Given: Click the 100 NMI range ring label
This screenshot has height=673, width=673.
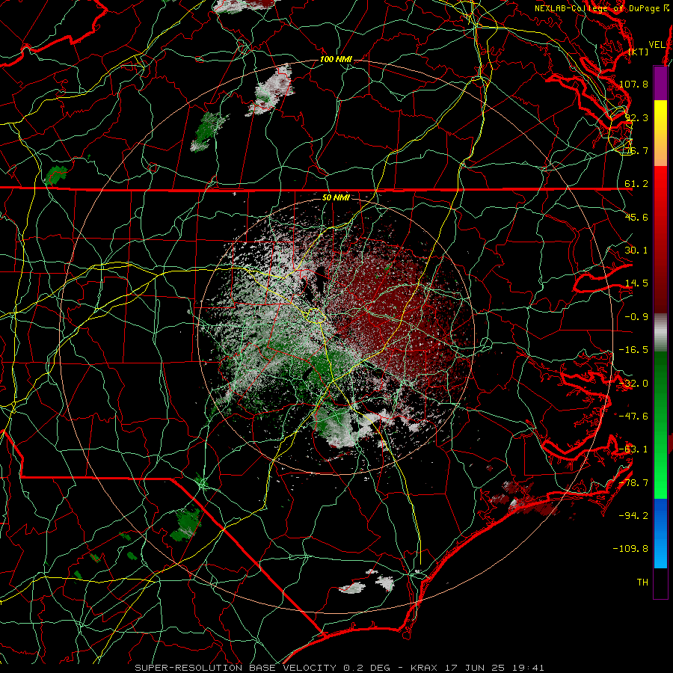Looking at the screenshot, I should pos(336,59).
